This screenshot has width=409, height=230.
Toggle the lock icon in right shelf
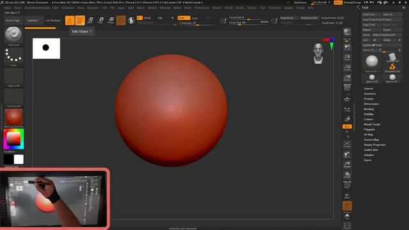[347, 119]
